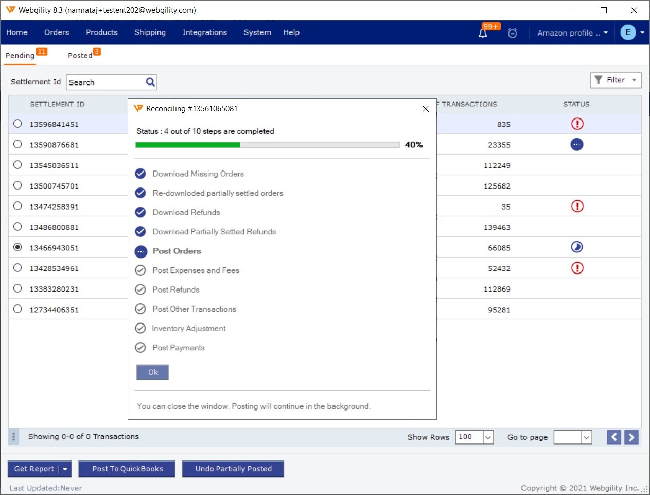This screenshot has width=650, height=495.
Task: Select settlement 13383280231 radio button
Action: [x=17, y=288]
